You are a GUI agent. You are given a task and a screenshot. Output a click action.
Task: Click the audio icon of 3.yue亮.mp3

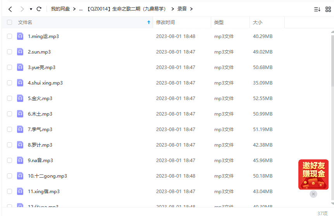pos(20,67)
